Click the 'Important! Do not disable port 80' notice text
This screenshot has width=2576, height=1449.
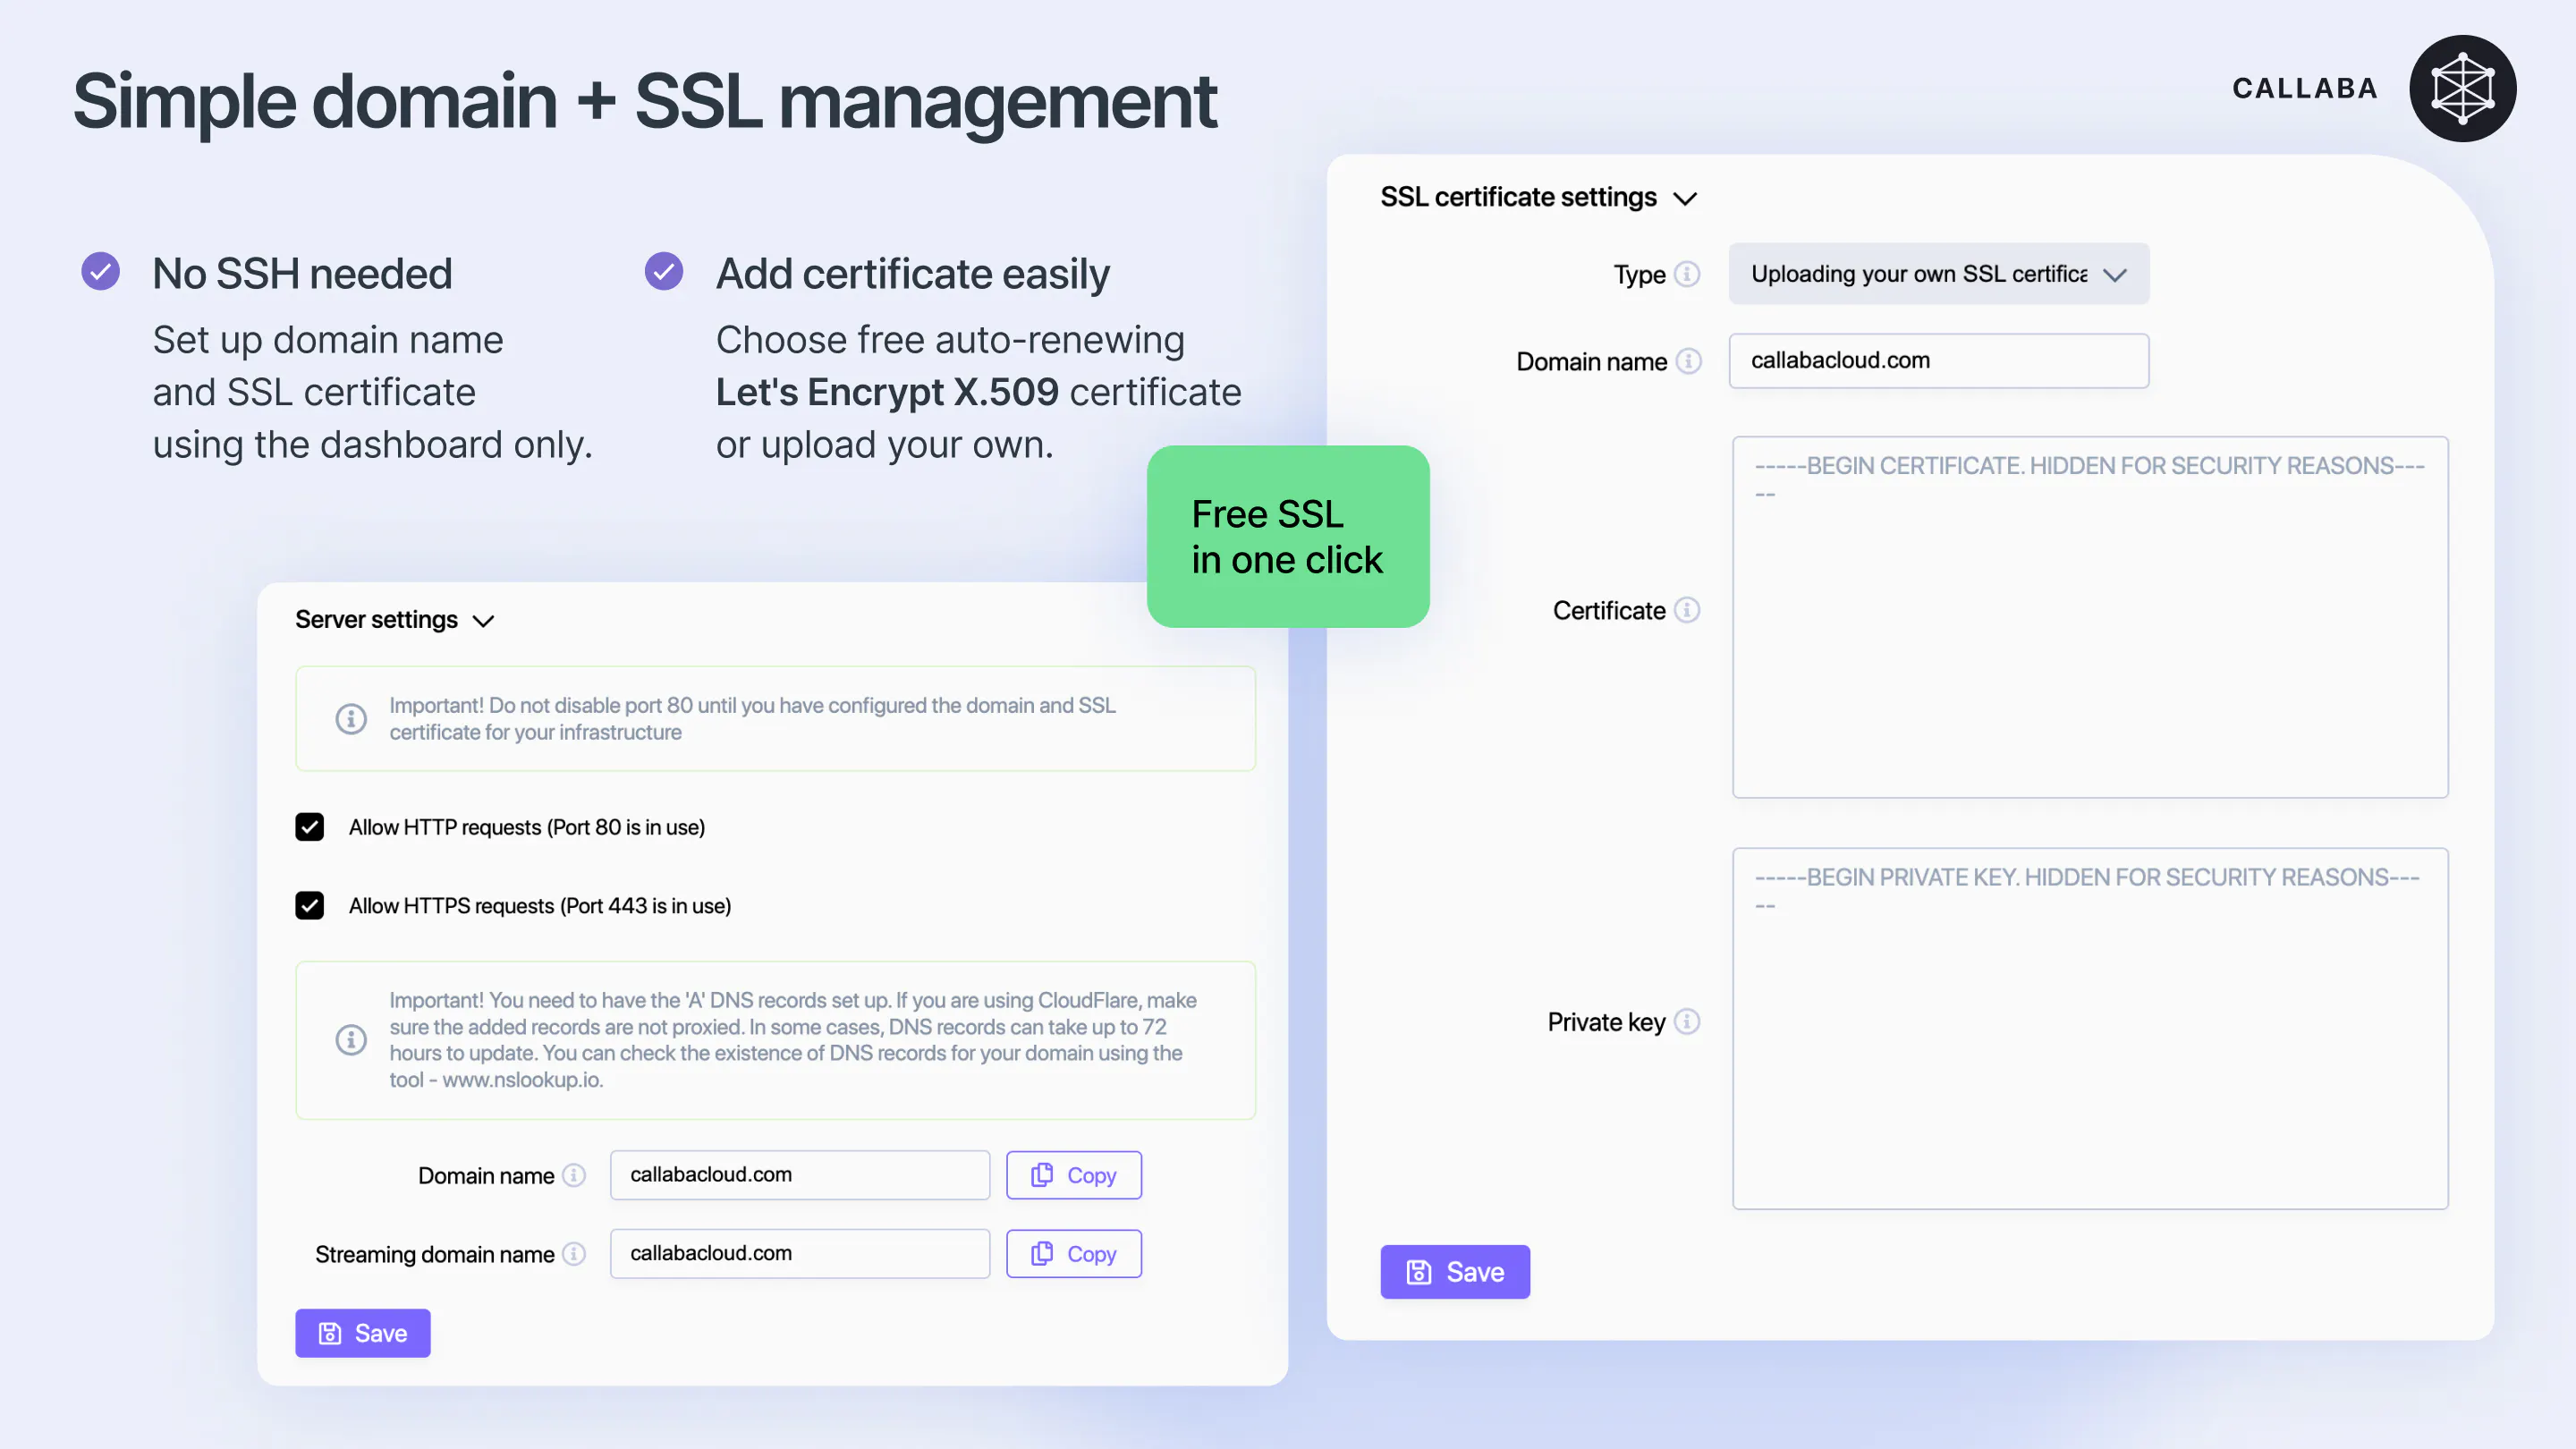pos(753,718)
